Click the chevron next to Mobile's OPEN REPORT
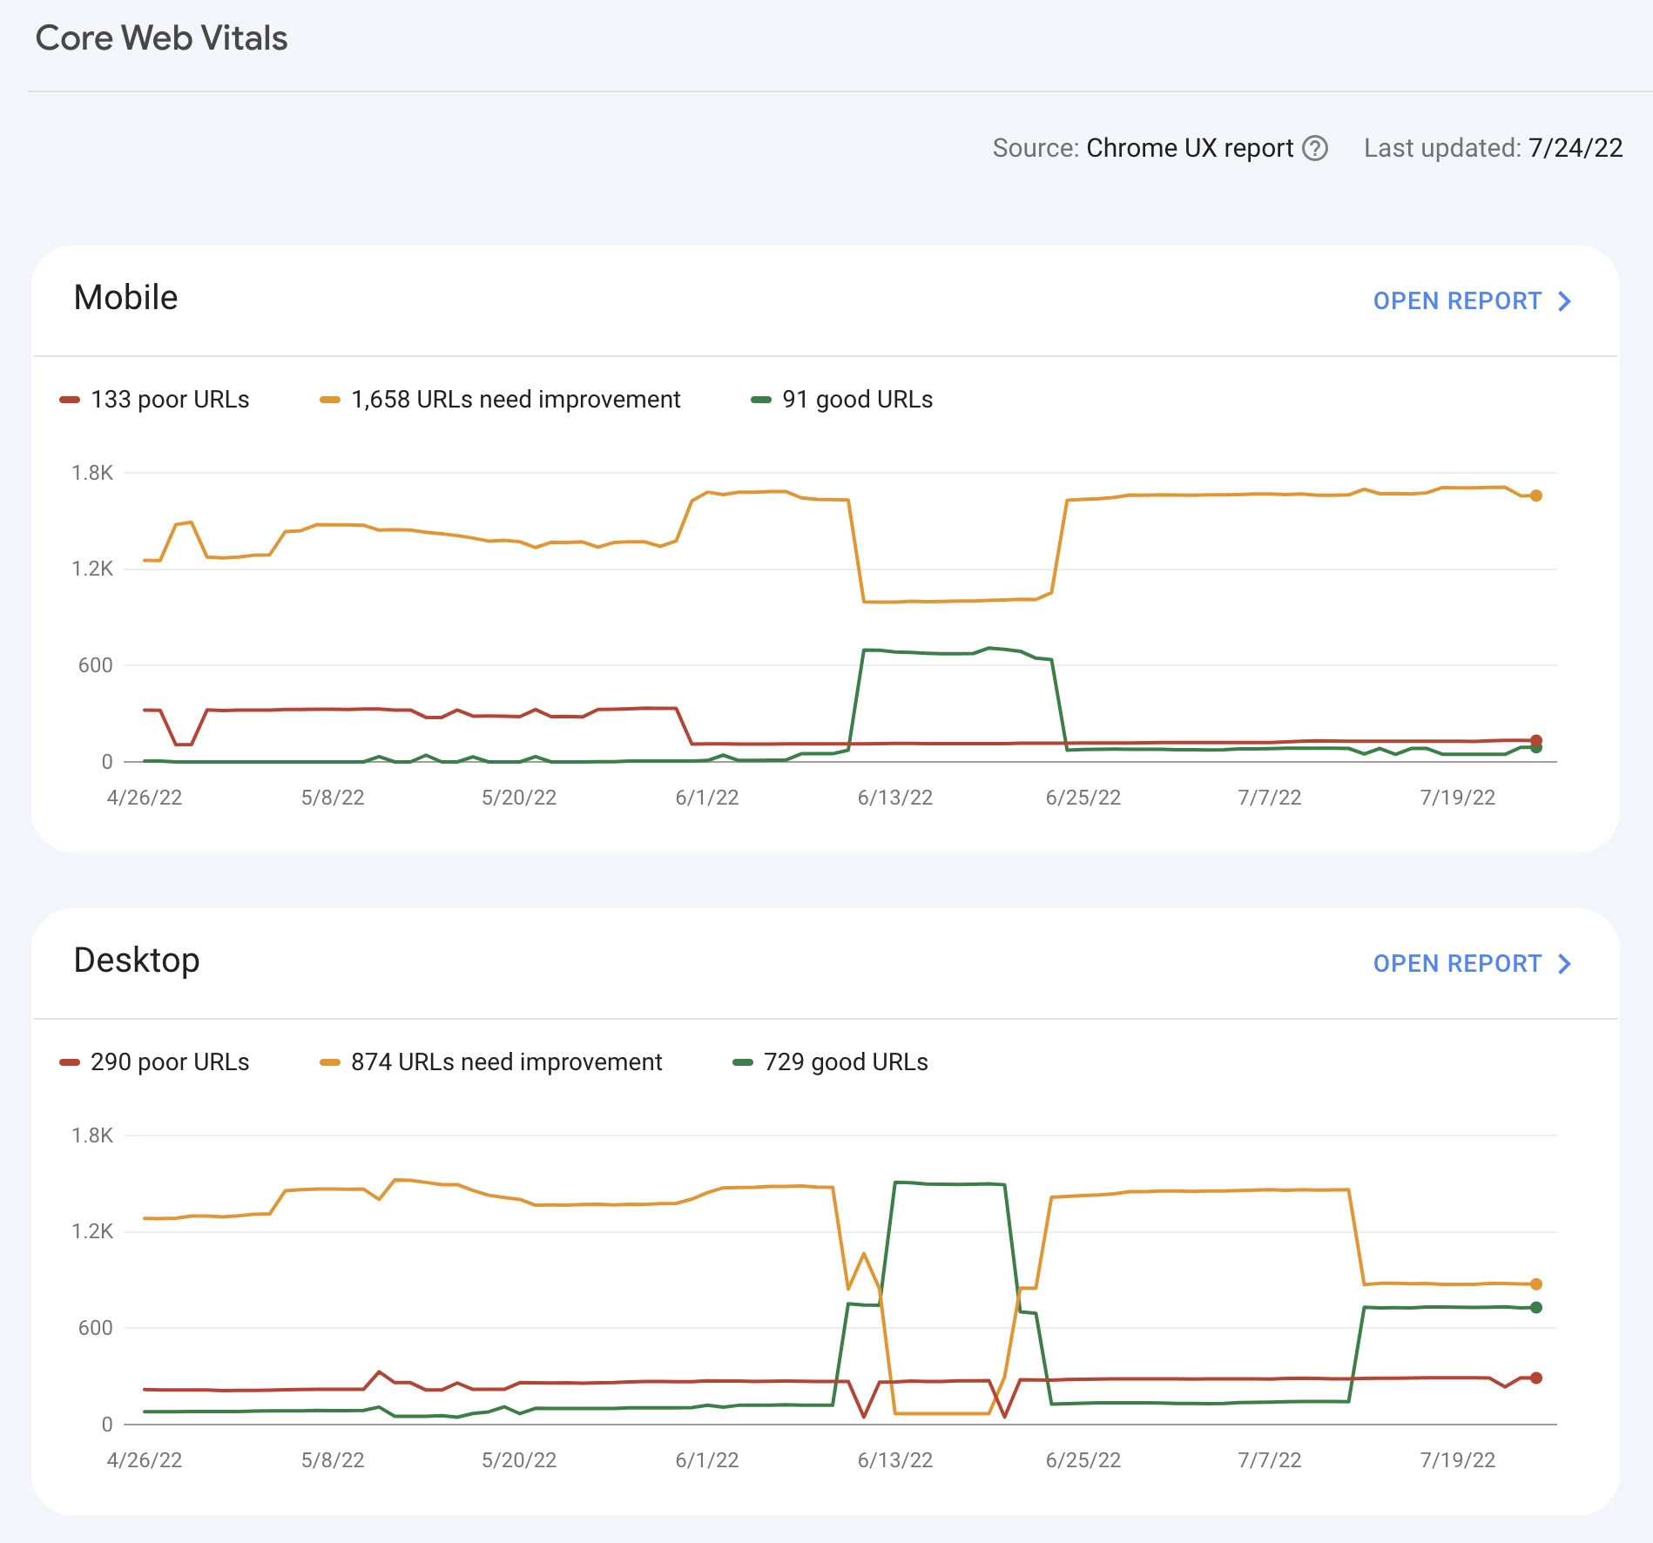 pos(1563,301)
